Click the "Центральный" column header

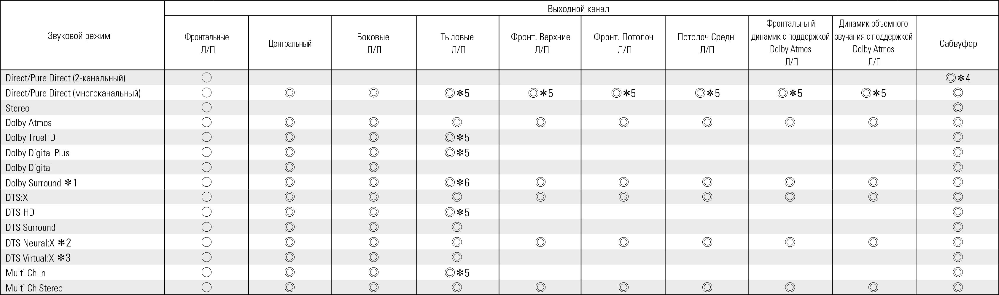(x=290, y=43)
